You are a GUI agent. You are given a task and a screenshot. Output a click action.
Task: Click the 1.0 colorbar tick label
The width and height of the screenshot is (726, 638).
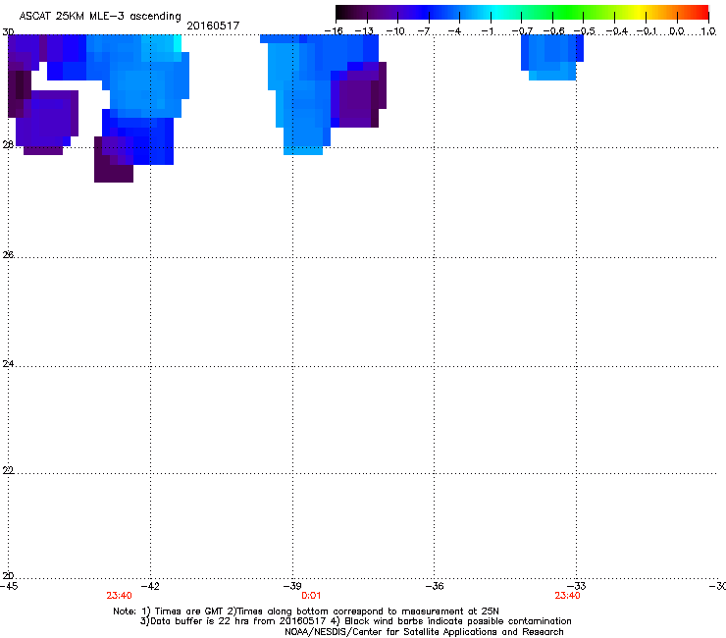pos(708,31)
